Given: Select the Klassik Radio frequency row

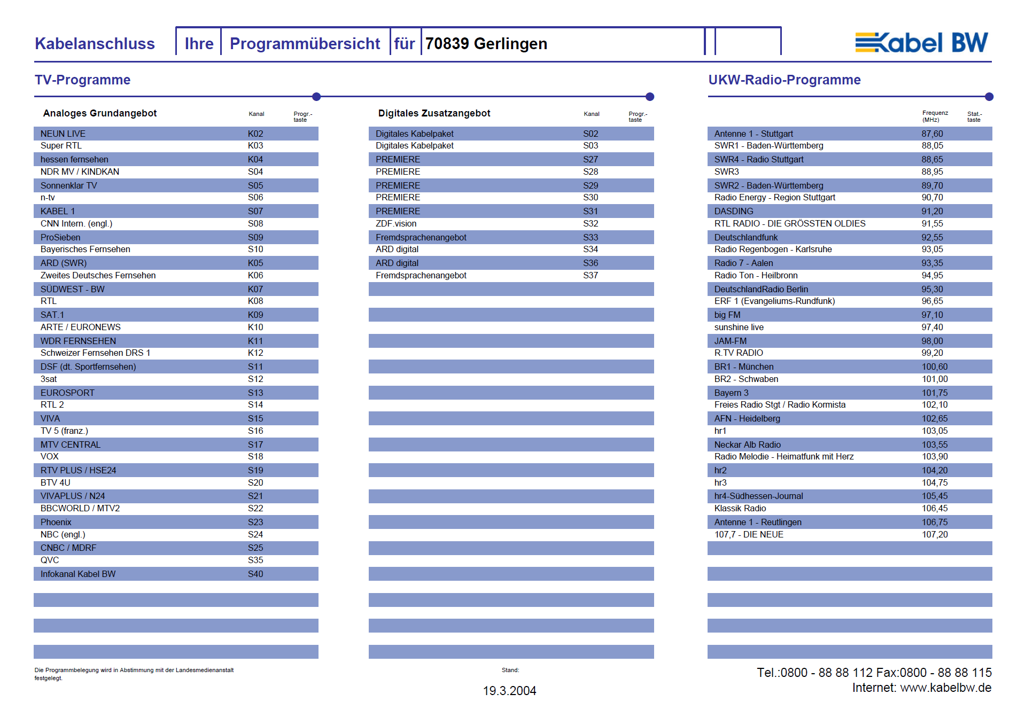Looking at the screenshot, I should coord(850,508).
